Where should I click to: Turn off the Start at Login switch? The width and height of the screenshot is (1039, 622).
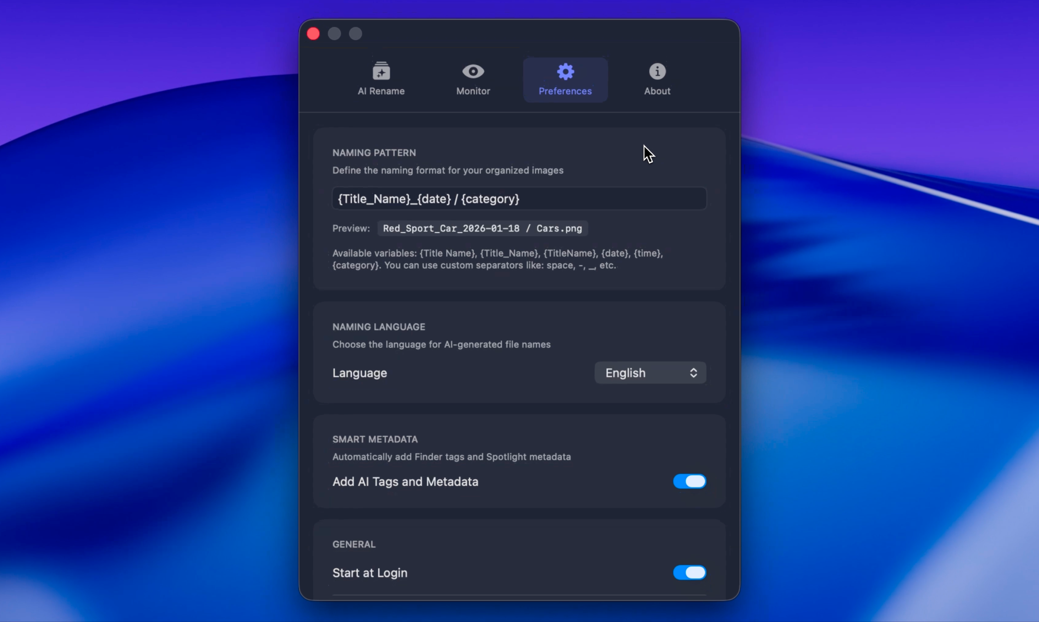coord(689,572)
